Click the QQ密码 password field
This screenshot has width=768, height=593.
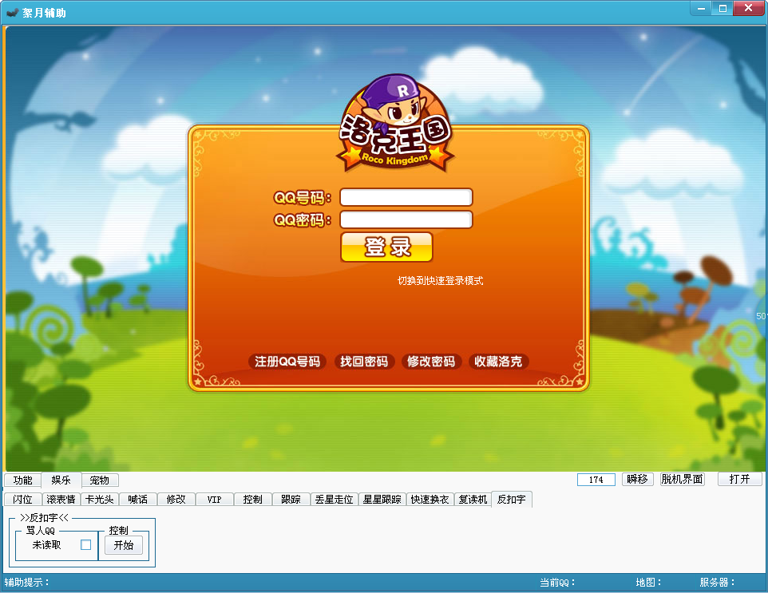coord(406,219)
